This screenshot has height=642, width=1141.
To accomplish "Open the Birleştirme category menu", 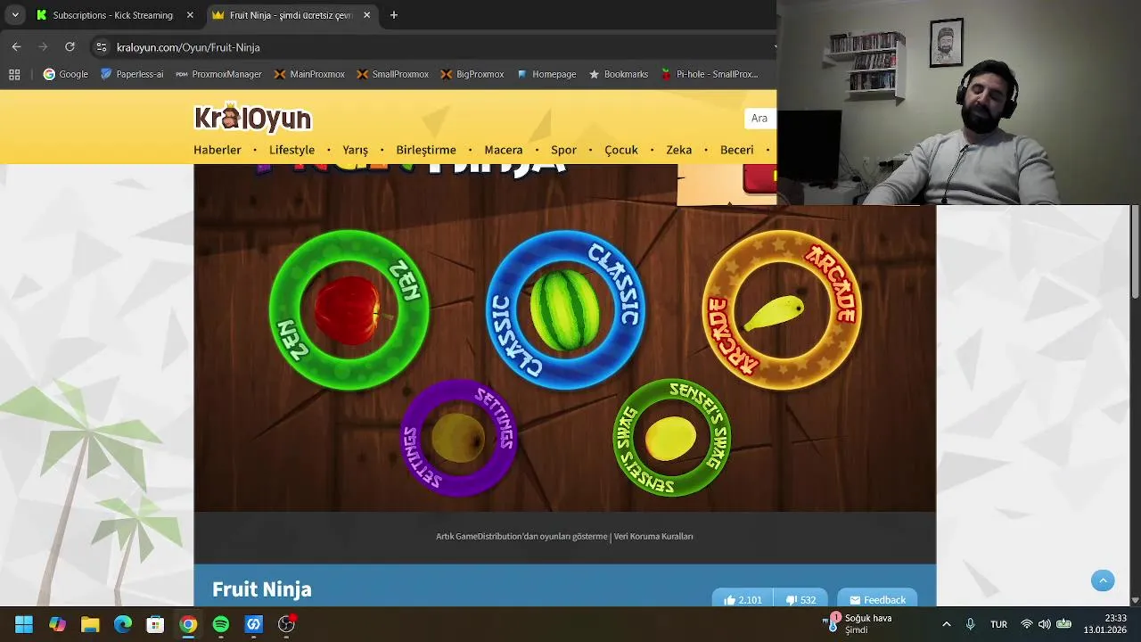I will (426, 150).
